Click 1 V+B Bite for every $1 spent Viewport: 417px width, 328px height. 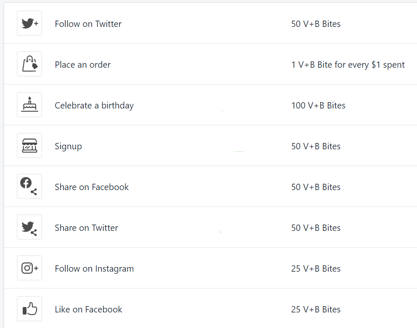(x=348, y=65)
